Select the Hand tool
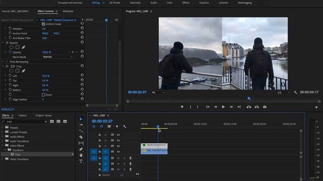323x181 pixels. click(81, 155)
